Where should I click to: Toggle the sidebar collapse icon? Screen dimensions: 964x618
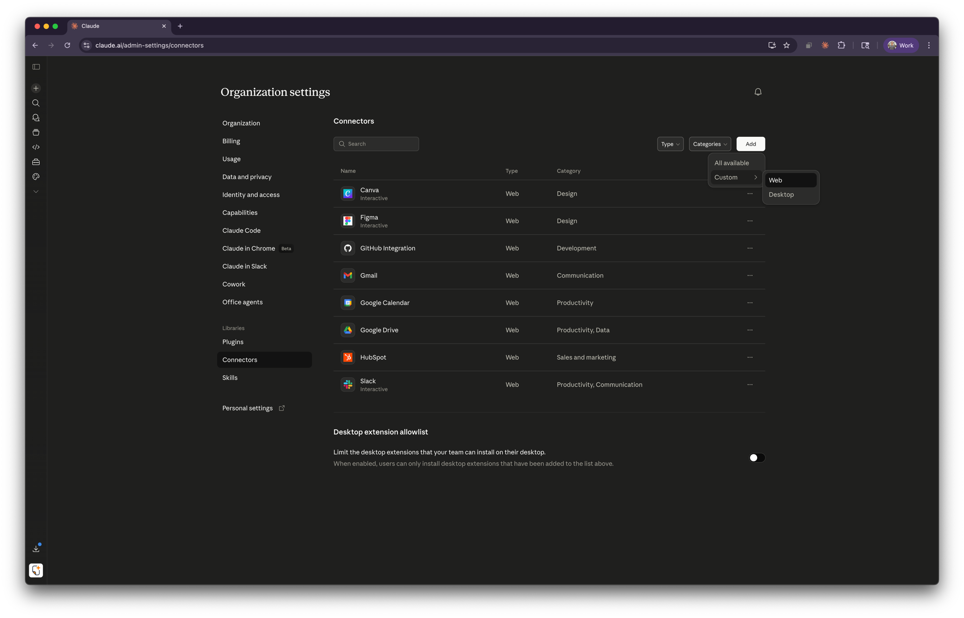coord(36,66)
